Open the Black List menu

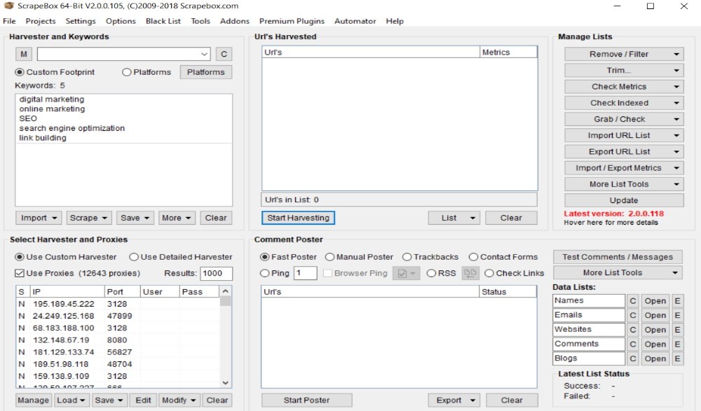pos(163,21)
